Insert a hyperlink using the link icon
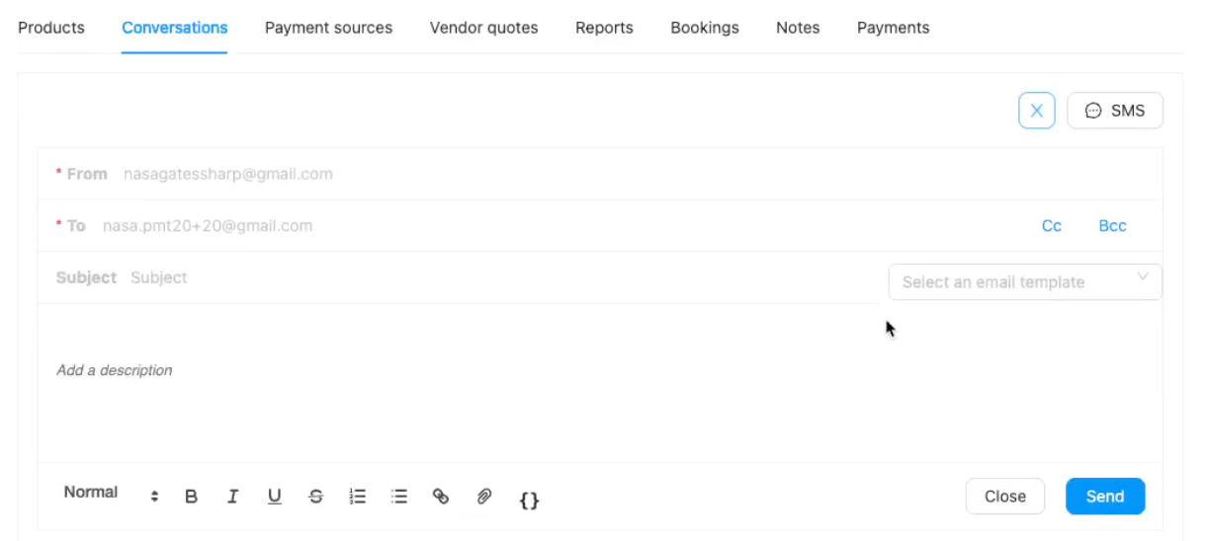Viewport: 1208px width, 541px height. pos(441,497)
